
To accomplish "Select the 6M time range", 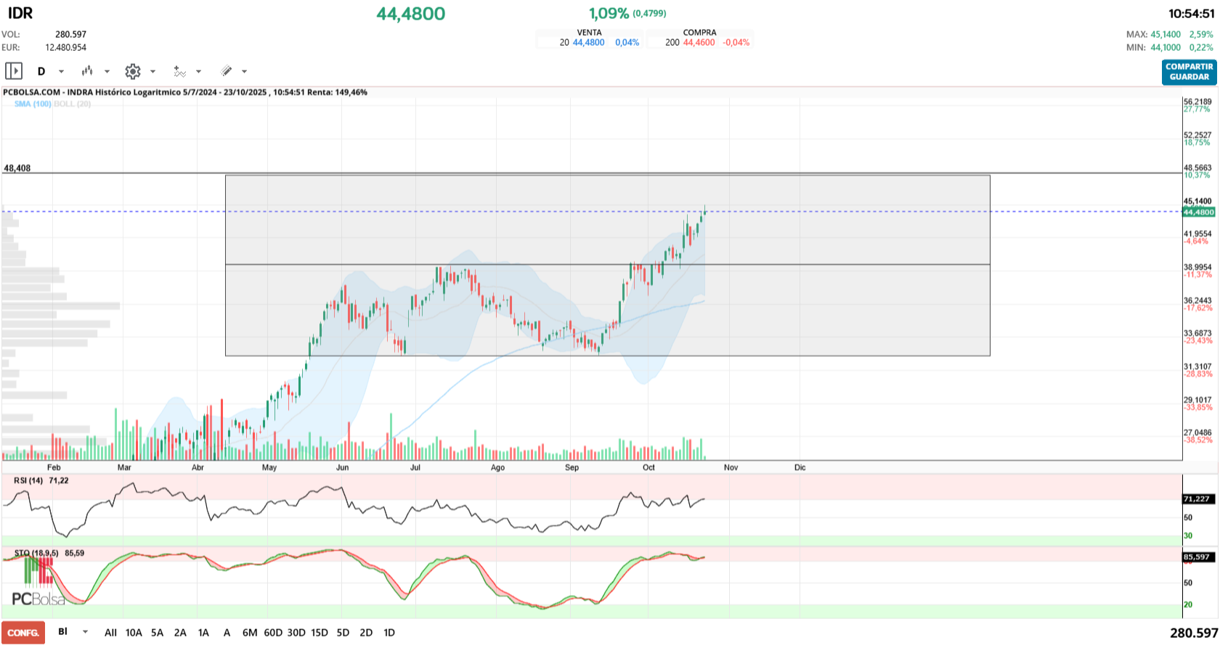I will click(250, 633).
